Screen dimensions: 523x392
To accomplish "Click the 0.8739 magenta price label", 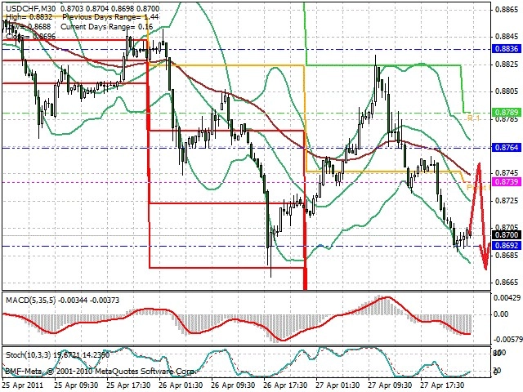I will [x=507, y=181].
